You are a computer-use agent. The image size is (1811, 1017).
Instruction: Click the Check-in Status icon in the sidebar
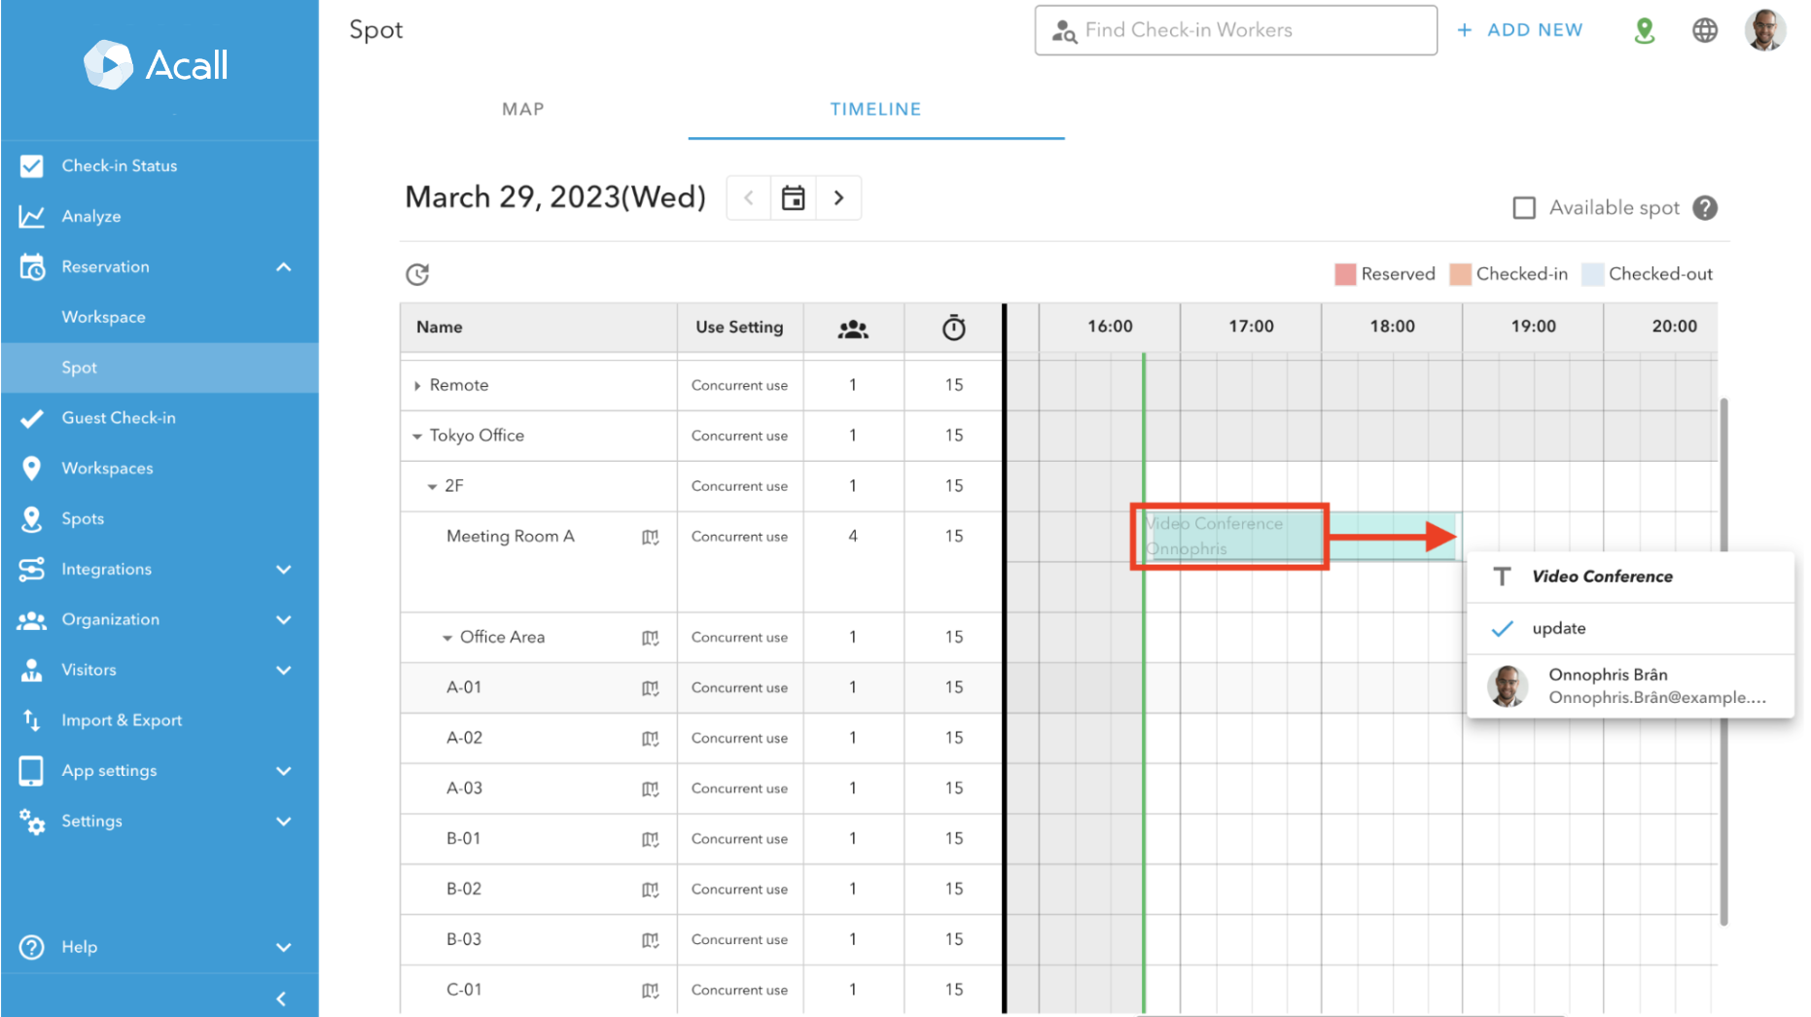(x=31, y=165)
